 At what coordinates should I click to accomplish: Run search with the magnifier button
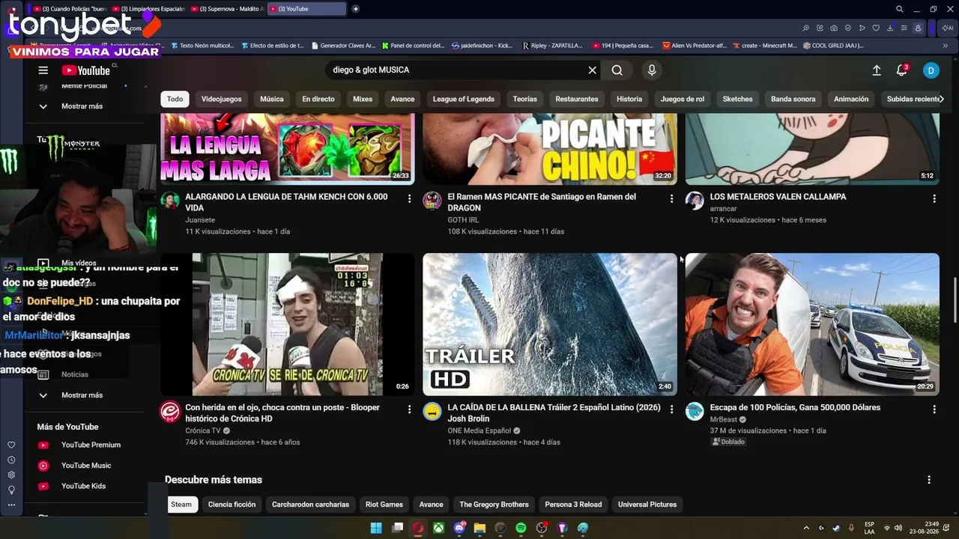click(617, 70)
